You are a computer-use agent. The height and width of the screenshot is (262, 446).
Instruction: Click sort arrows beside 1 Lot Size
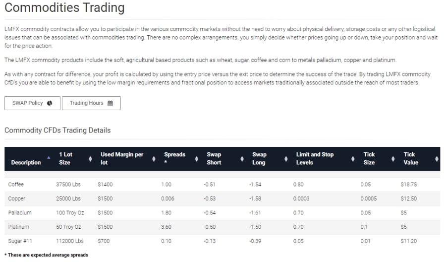pyautogui.click(x=90, y=159)
